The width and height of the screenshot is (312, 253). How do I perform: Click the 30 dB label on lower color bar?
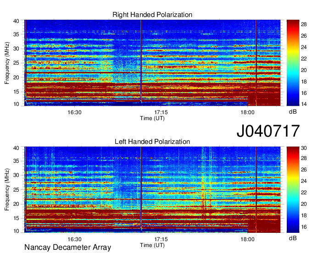click(304, 148)
